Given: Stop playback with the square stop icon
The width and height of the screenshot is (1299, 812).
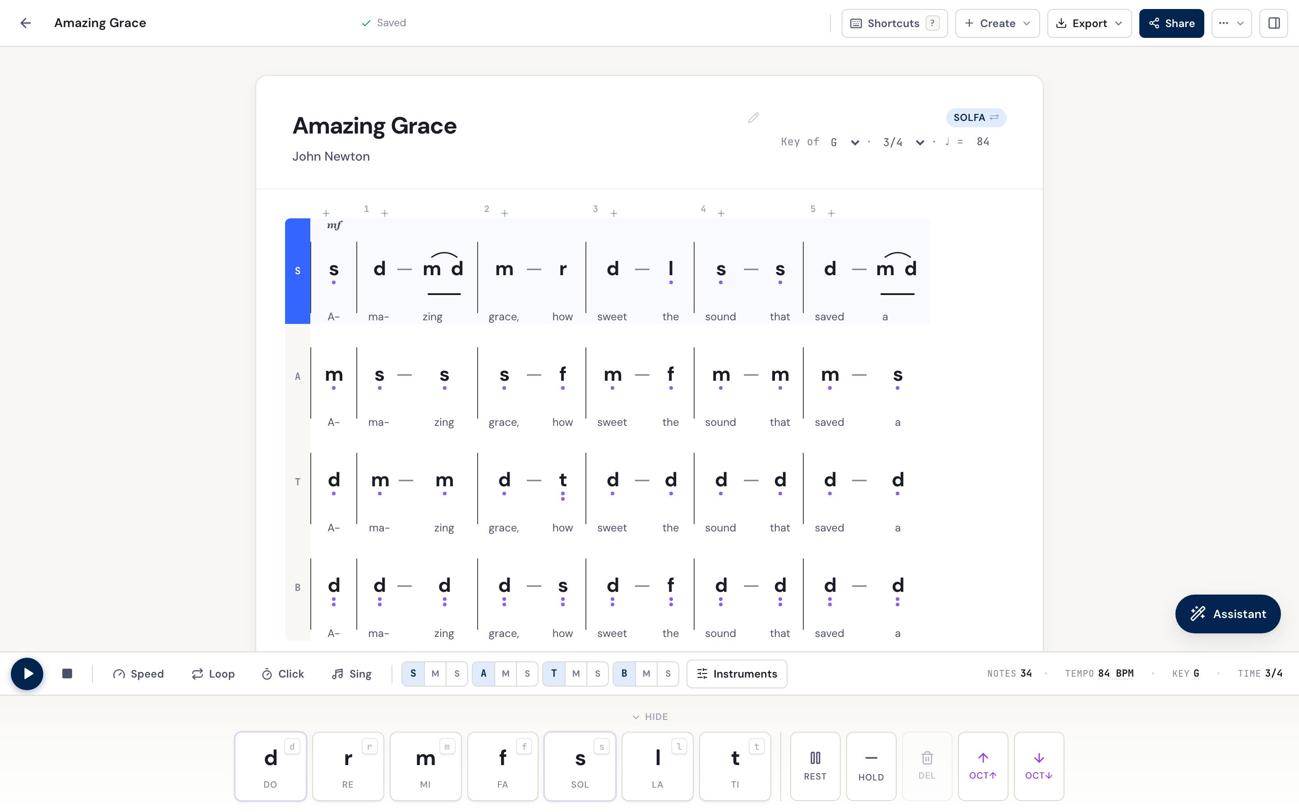Looking at the screenshot, I should tap(67, 674).
